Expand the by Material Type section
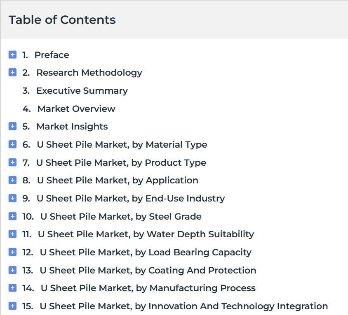Screen dimensions: 348x315 tap(12, 144)
